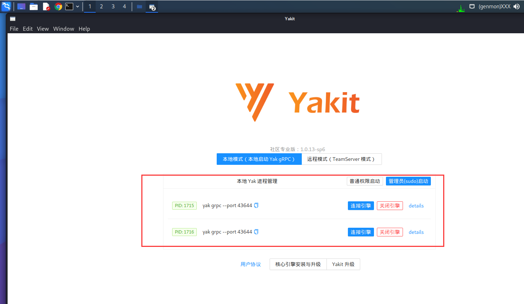524x304 pixels.
Task: Open the View menu
Action: tap(43, 29)
